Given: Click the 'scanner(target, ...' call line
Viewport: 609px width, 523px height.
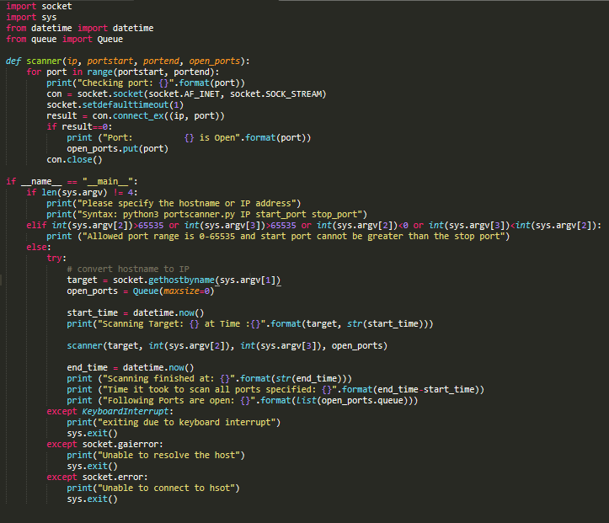Looking at the screenshot, I should (227, 345).
